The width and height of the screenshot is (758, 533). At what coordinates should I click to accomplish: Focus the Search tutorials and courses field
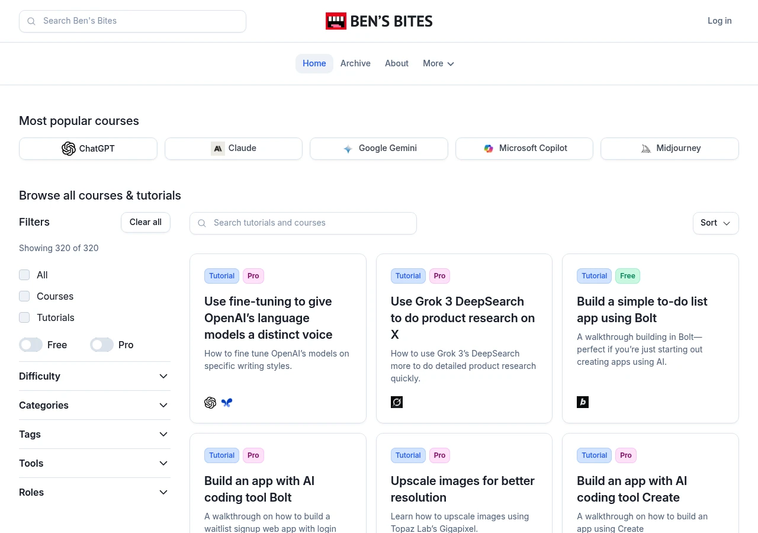click(x=303, y=223)
